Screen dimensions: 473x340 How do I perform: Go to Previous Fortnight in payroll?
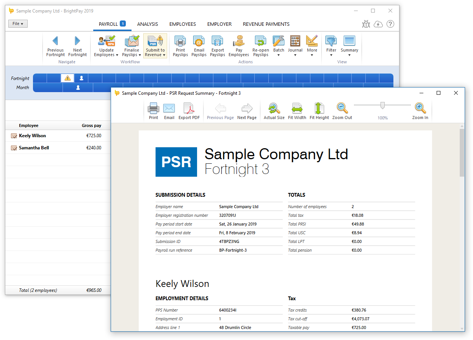point(55,46)
